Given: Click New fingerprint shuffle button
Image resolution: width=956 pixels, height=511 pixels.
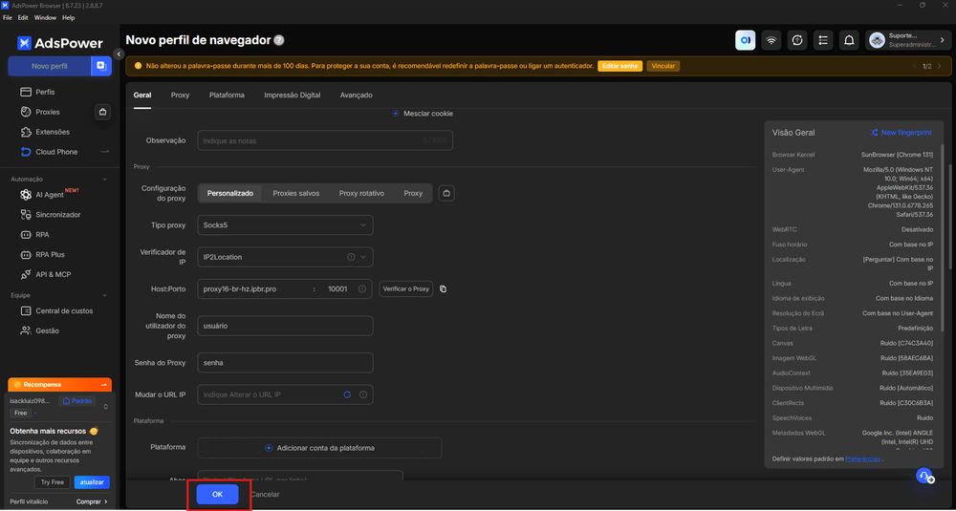Looking at the screenshot, I should pos(900,132).
